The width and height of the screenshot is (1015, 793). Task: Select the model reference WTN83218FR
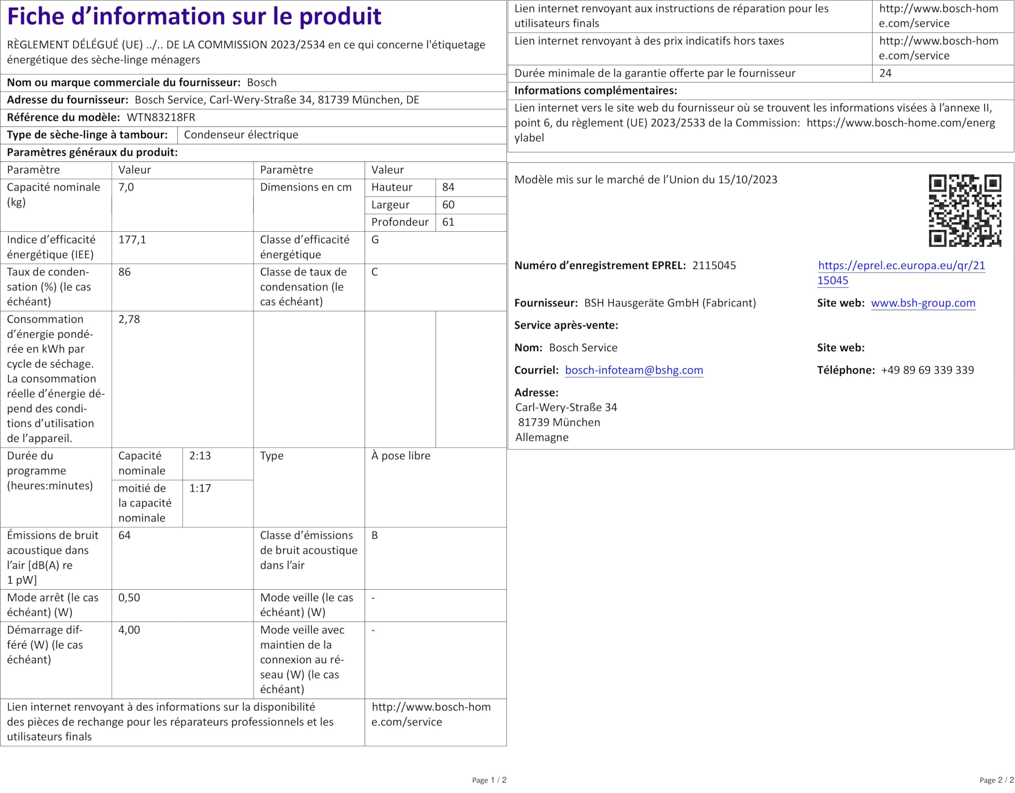tap(161, 118)
